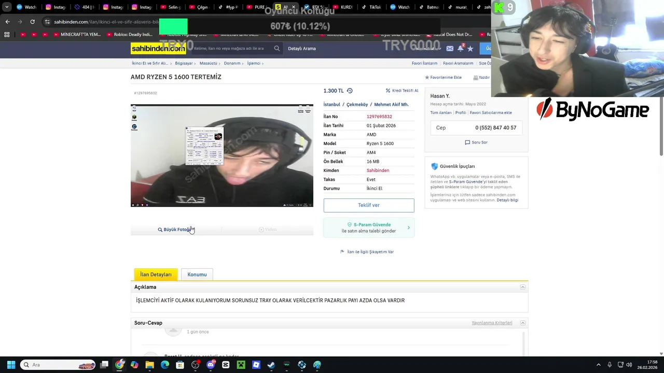Open the Chrome tab search dropdown
This screenshot has height=373, width=664.
[7, 7]
